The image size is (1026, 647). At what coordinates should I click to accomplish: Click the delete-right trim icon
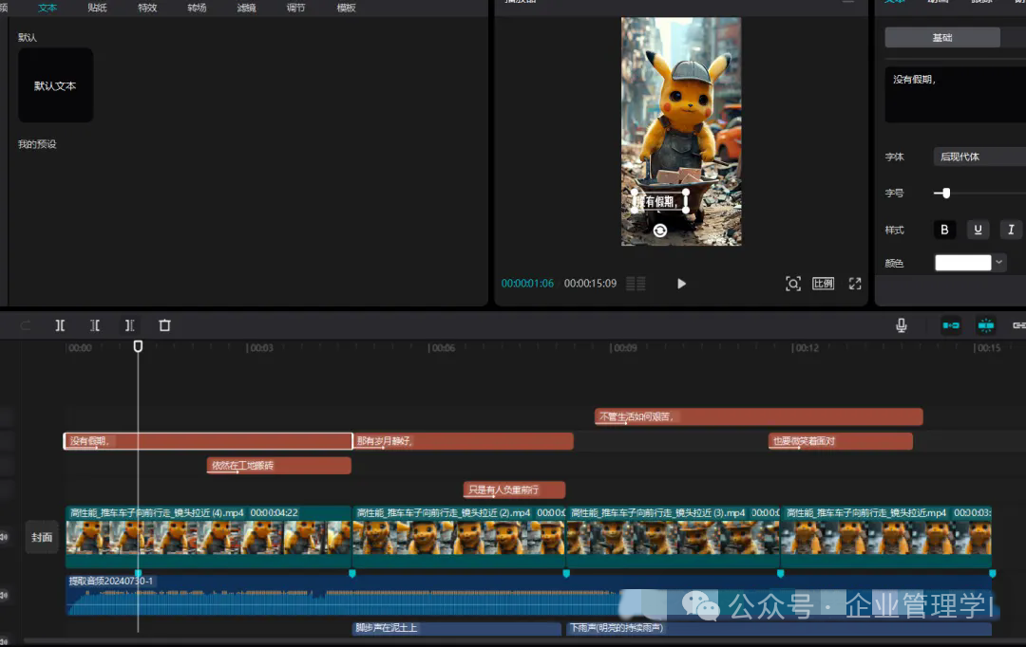[129, 325]
